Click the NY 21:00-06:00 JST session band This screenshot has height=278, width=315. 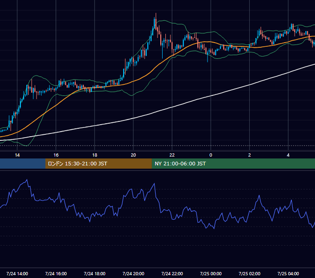233,164
